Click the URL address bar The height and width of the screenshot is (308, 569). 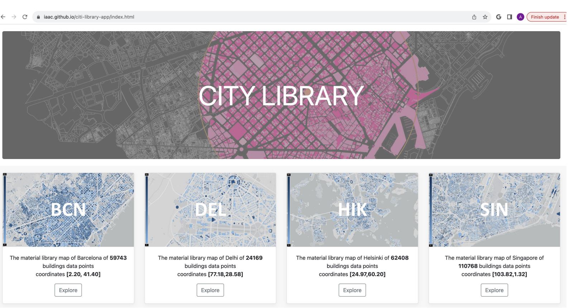point(251,17)
